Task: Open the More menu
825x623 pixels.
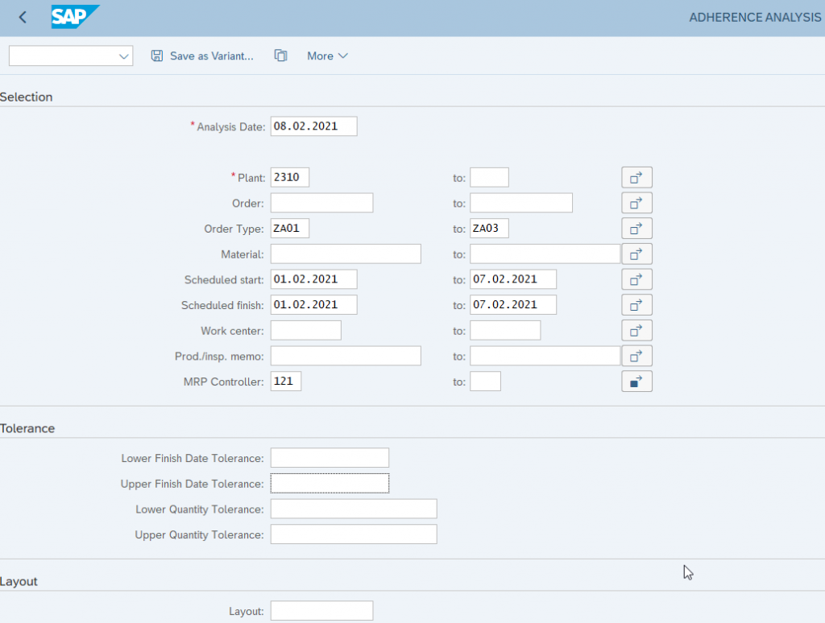Action: (327, 56)
